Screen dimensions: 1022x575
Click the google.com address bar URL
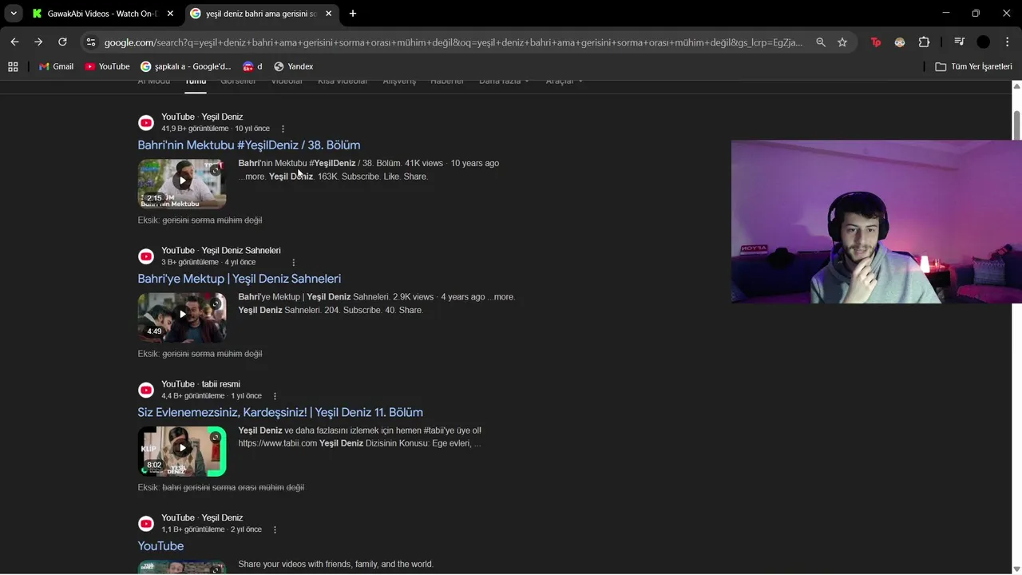[453, 42]
